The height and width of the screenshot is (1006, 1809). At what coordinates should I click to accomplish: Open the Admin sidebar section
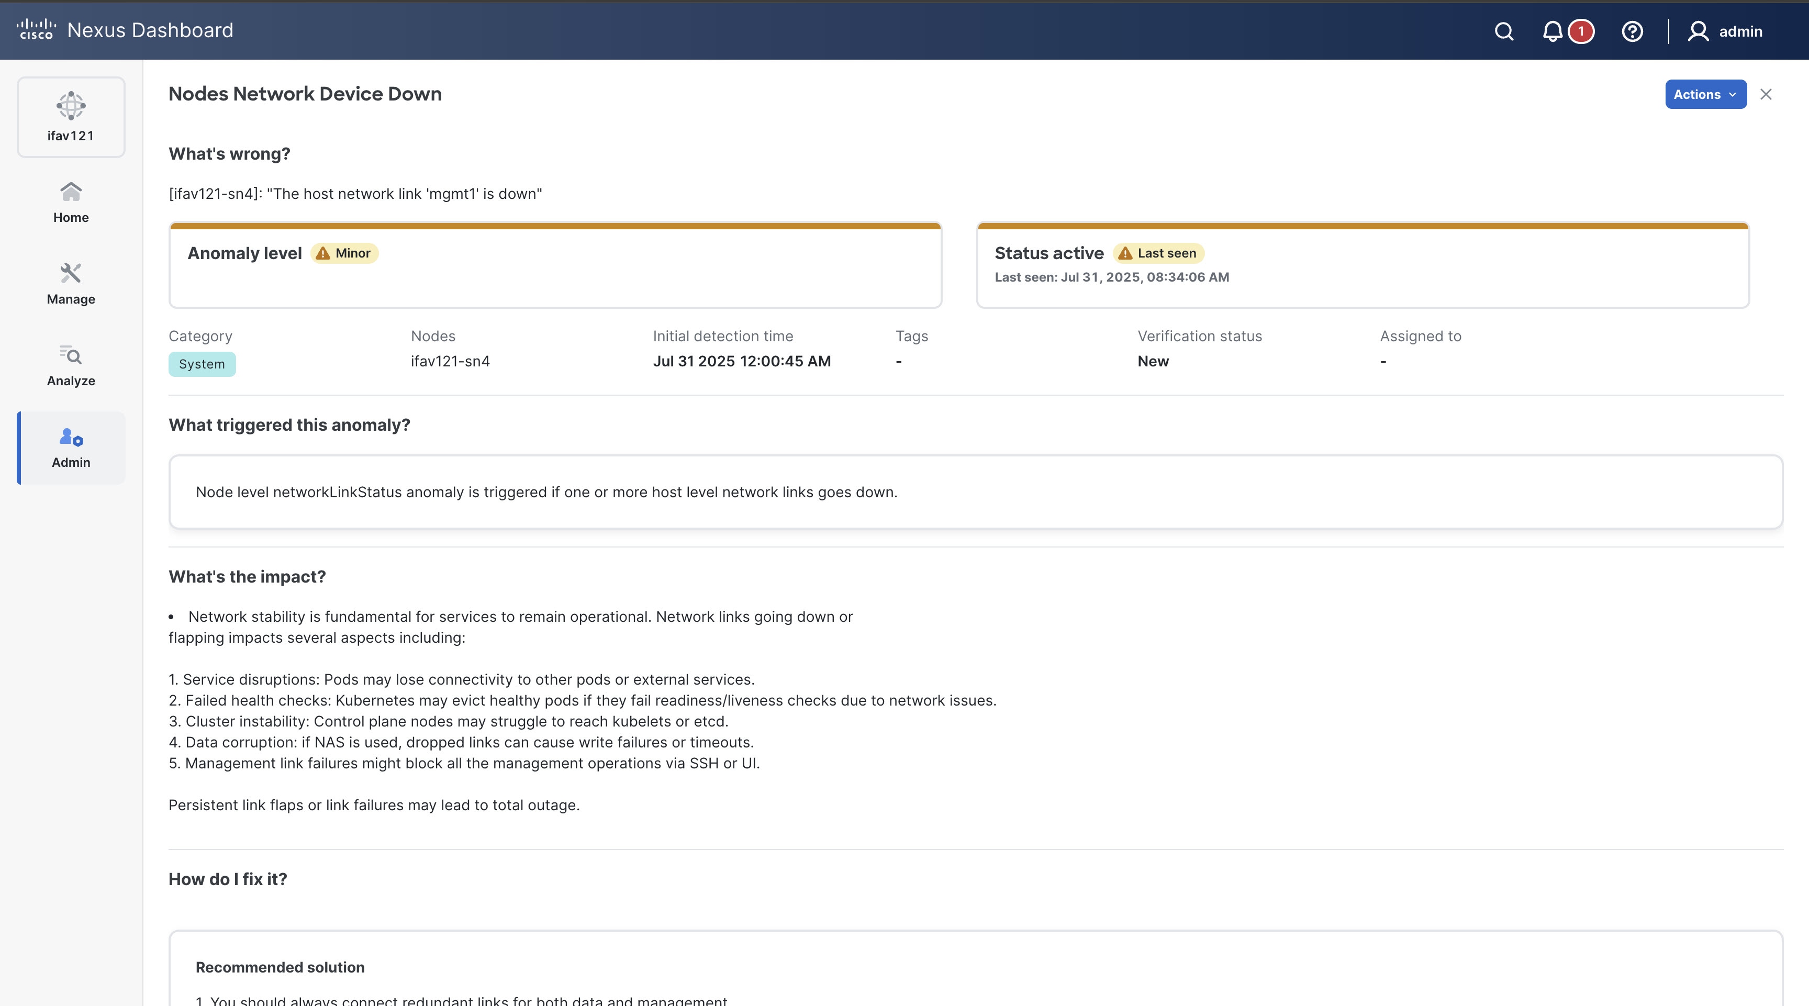(x=71, y=448)
